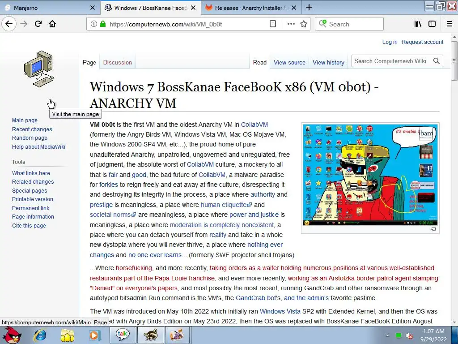Click the browser forward arrow
Screen dimensions: 458x344
click(24, 24)
